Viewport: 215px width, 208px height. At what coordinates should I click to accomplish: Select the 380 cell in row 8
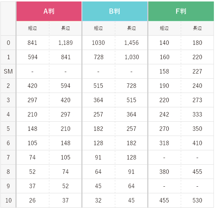pos(164,172)
